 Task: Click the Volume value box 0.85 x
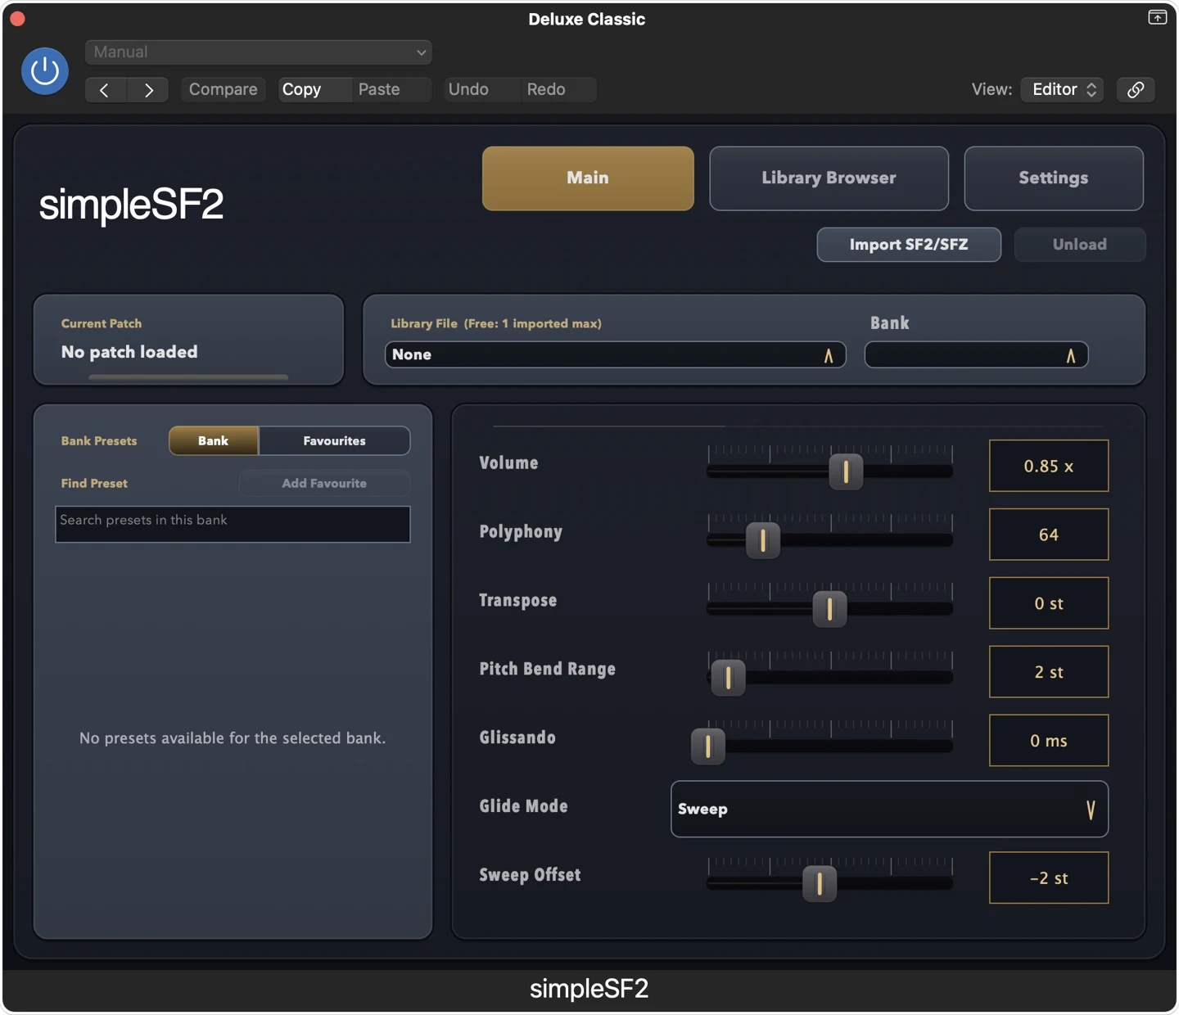(x=1049, y=466)
